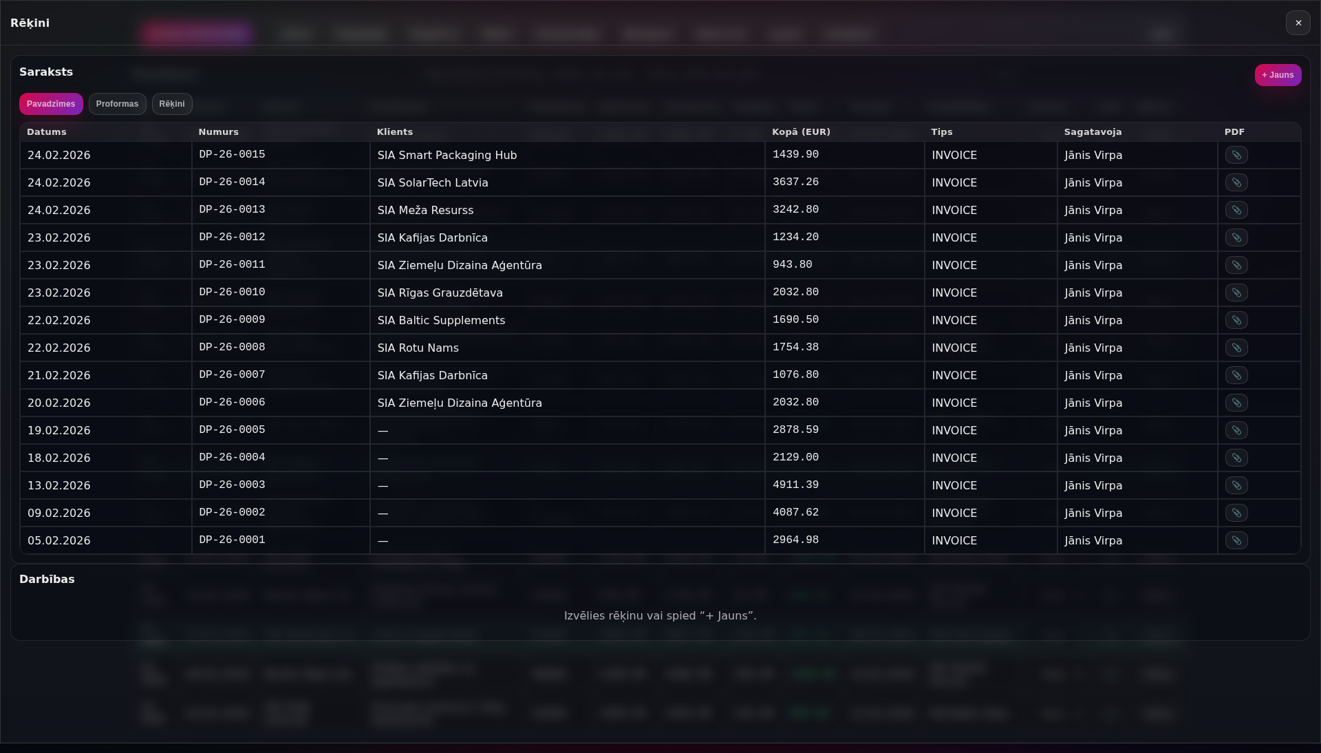
Task: Create a new invoice with + Jauns
Action: (x=1278, y=75)
